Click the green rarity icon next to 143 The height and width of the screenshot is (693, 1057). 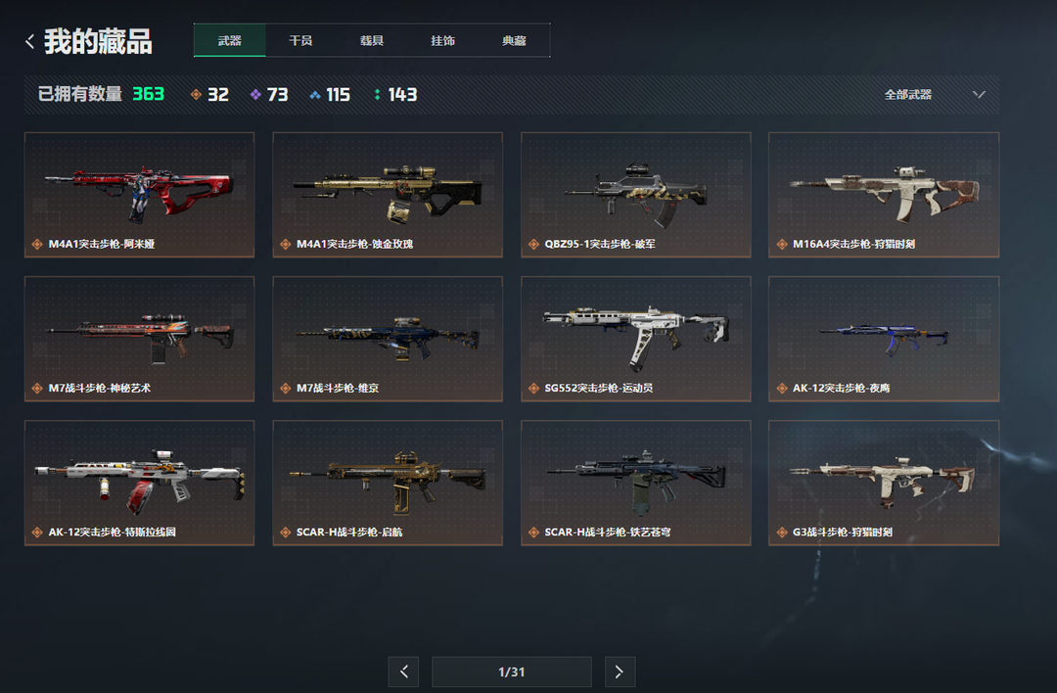tap(377, 94)
